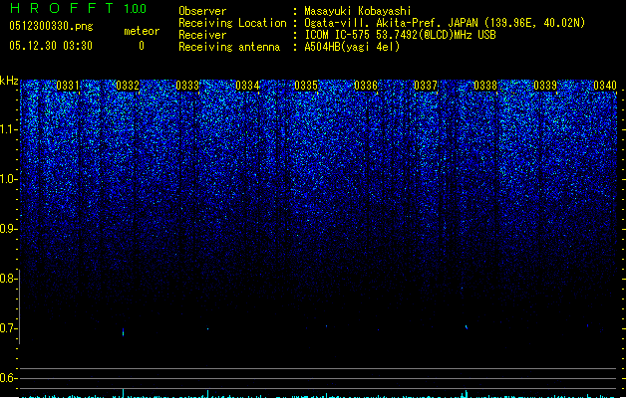
Task: Click the HROFFT 1.0.0 title text
Action: pyautogui.click(x=78, y=8)
